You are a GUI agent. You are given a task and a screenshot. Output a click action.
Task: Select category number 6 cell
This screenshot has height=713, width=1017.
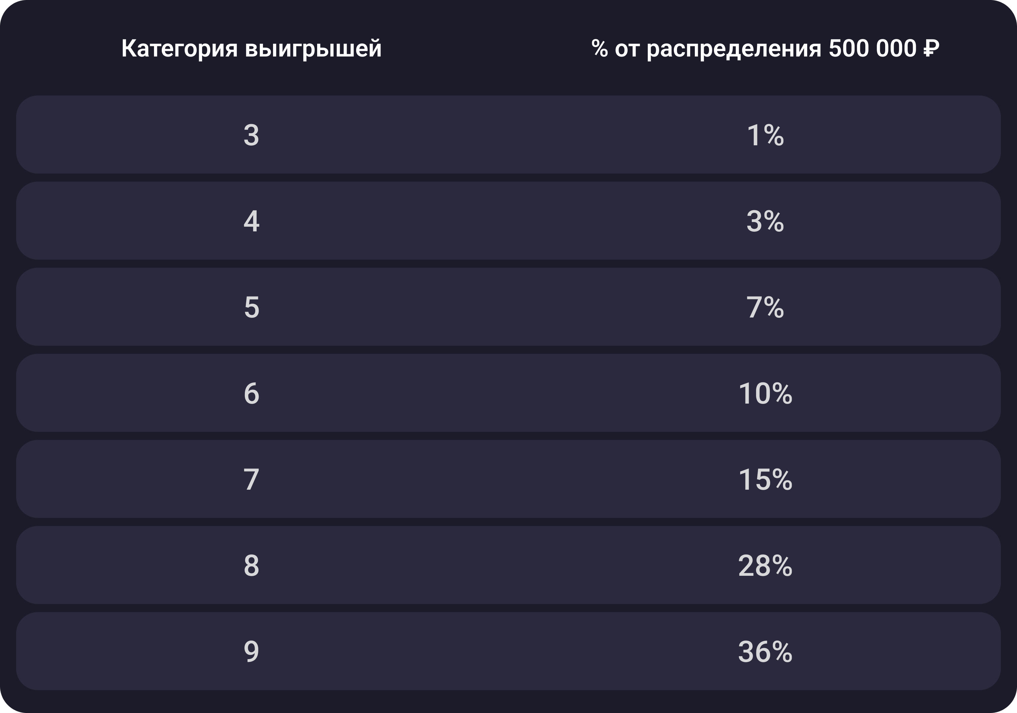[251, 393]
